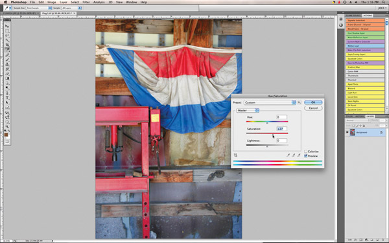Select the Move tool

[x=7, y=26]
